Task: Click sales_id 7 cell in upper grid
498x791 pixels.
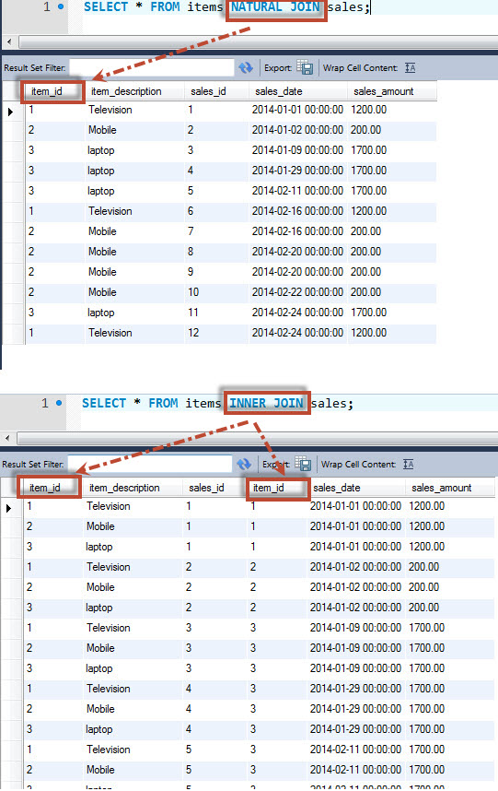Action: coord(191,231)
